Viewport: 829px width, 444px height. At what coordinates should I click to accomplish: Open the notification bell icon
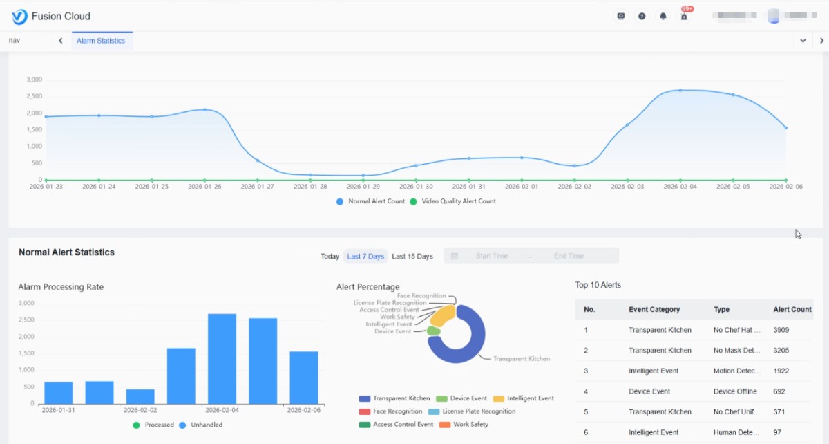click(663, 16)
